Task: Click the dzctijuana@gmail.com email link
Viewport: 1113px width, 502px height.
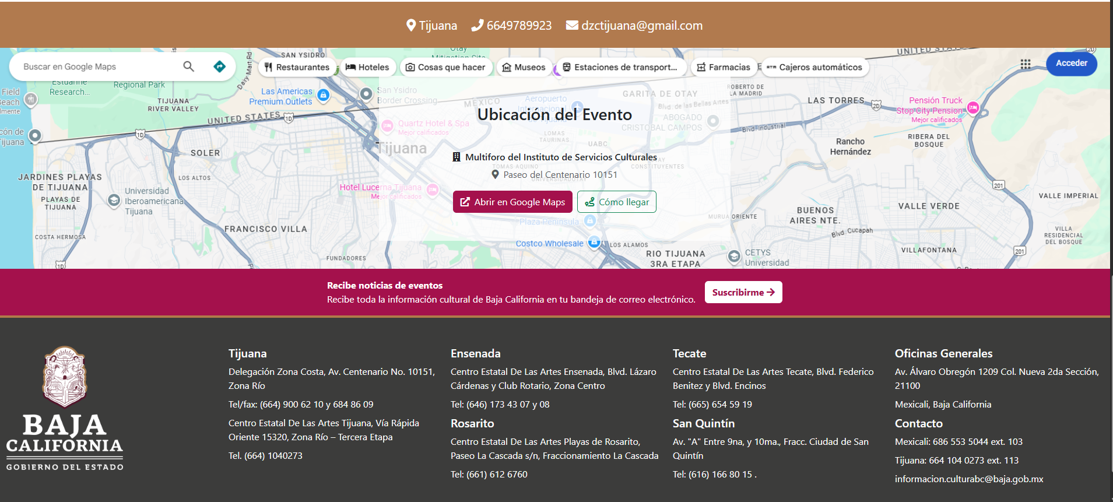Action: coord(641,26)
